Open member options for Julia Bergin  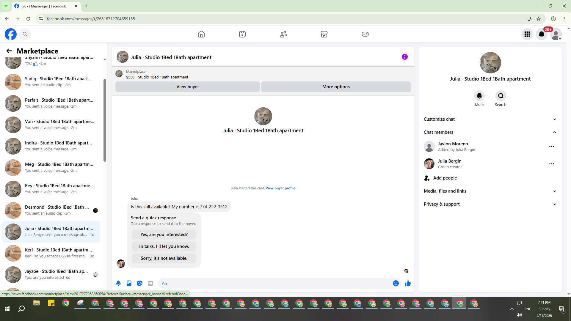click(552, 164)
